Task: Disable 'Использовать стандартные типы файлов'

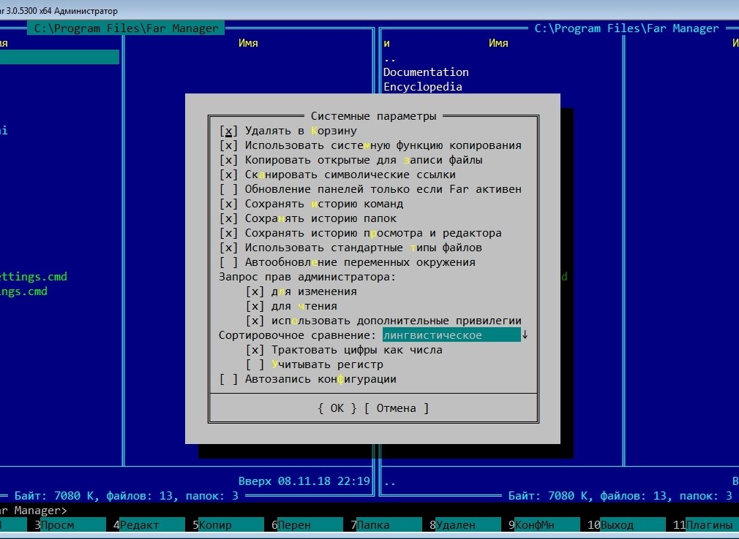Action: pyautogui.click(x=228, y=248)
